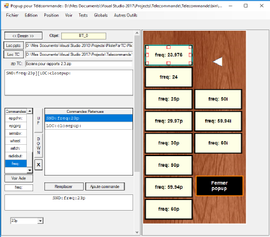Move the selected command UP
270x237 pixels.
click(39, 120)
